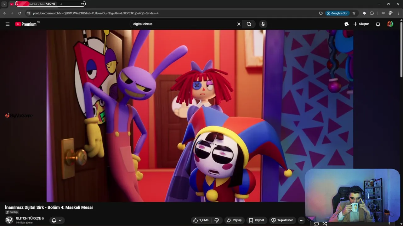Open the tag-shaped extension icon
The width and height of the screenshot is (403, 226).
coord(364,13)
